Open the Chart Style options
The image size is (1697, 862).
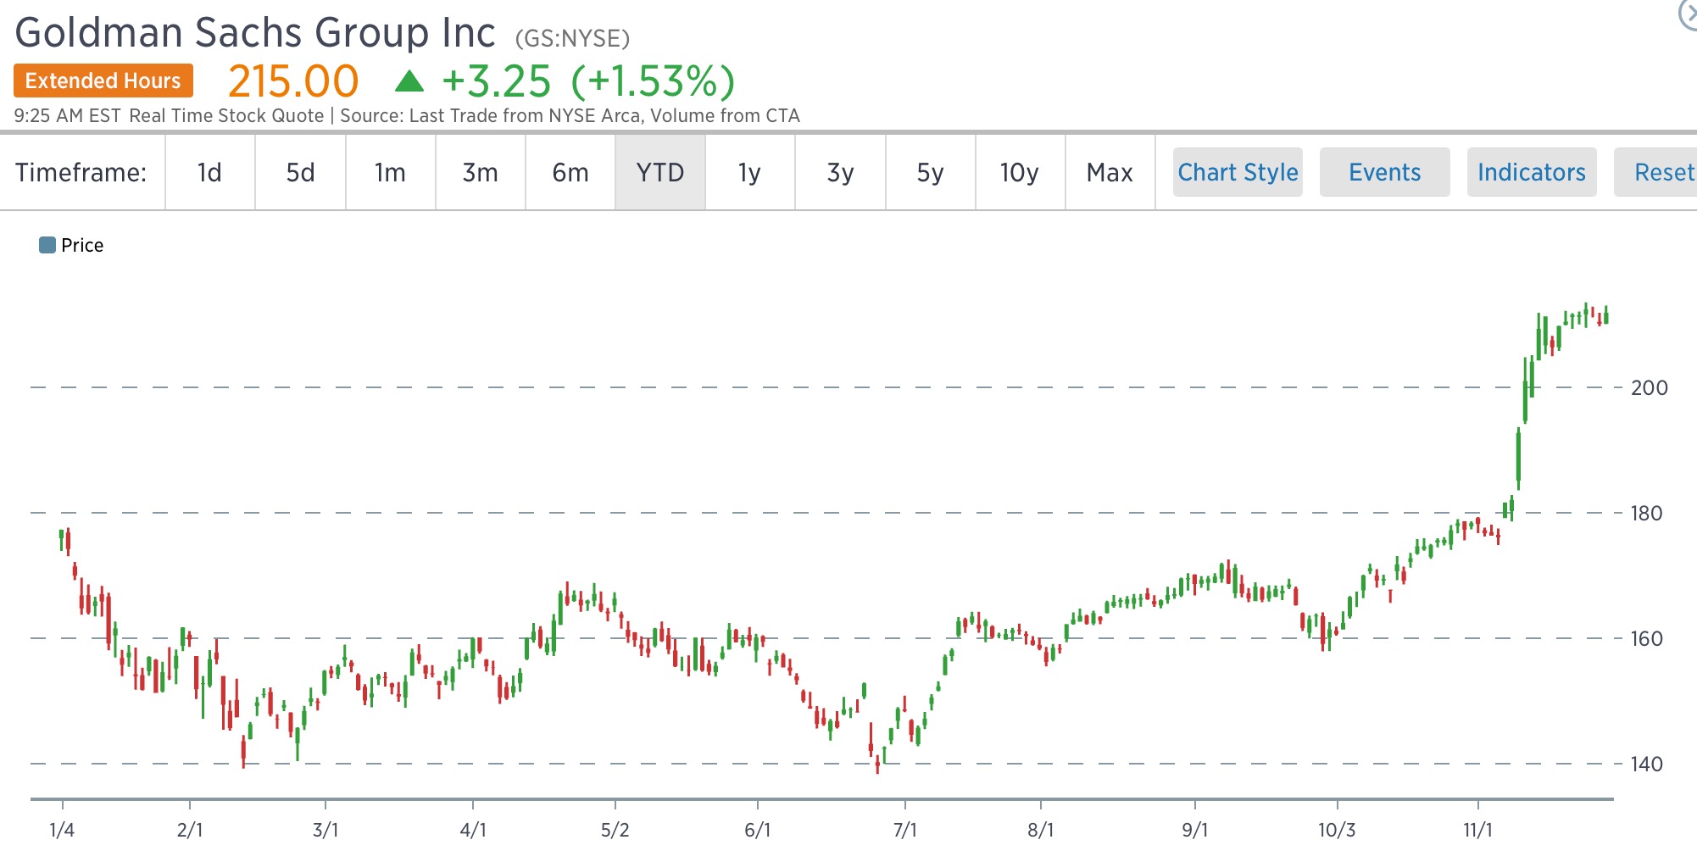1238,172
